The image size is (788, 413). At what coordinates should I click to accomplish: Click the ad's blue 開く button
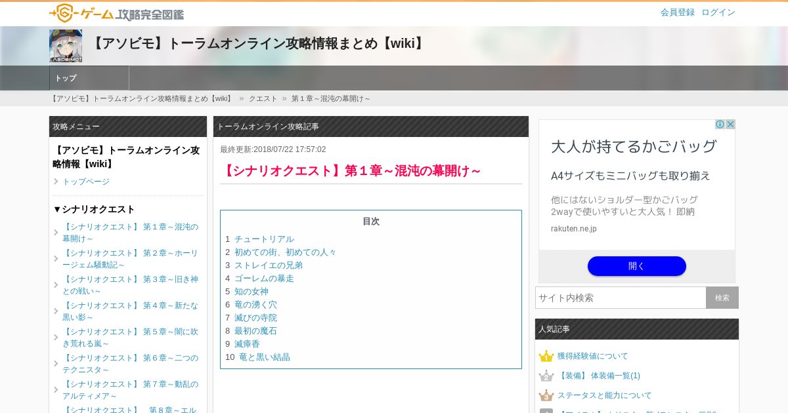(637, 266)
